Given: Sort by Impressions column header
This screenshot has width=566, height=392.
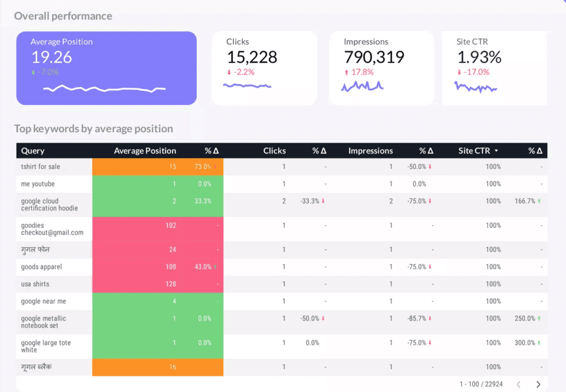Looking at the screenshot, I should click(x=370, y=151).
